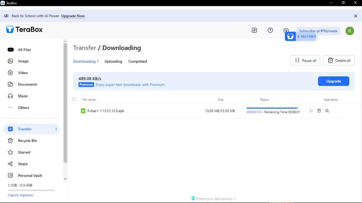The height and width of the screenshot is (203, 362).
Task: Open the settings icon in header
Action: [x=286, y=30]
